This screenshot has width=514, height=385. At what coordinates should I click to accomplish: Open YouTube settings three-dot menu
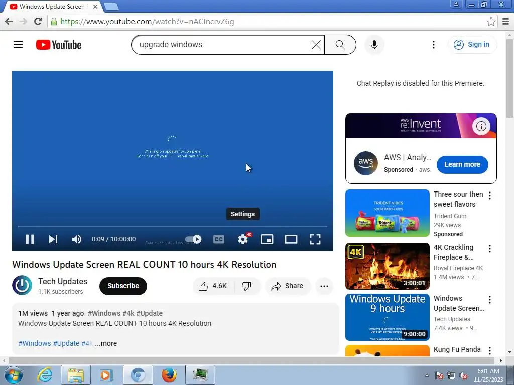point(433,45)
